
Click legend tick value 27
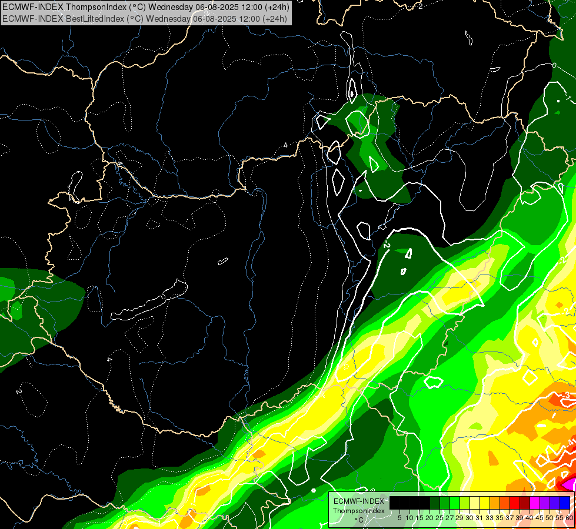(450, 518)
